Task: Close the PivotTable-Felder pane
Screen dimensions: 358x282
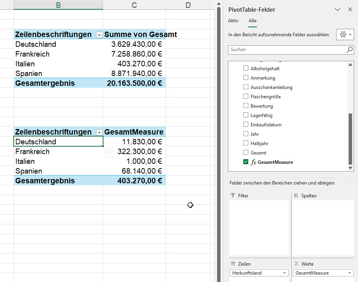Action: tap(350, 10)
